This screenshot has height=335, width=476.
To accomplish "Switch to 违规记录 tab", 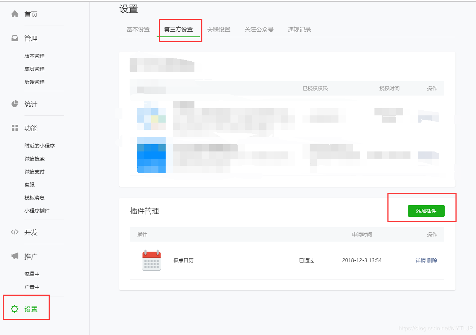I will [x=299, y=30].
